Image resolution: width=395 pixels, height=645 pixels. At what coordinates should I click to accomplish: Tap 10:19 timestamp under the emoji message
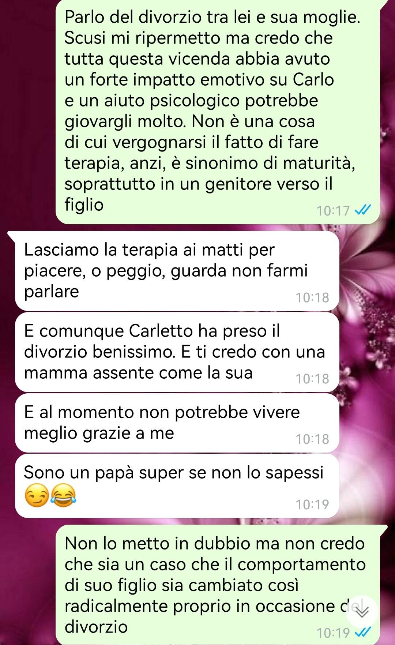(312, 505)
